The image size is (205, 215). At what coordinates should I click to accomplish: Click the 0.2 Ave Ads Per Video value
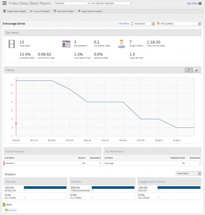pyautogui.click(x=96, y=42)
